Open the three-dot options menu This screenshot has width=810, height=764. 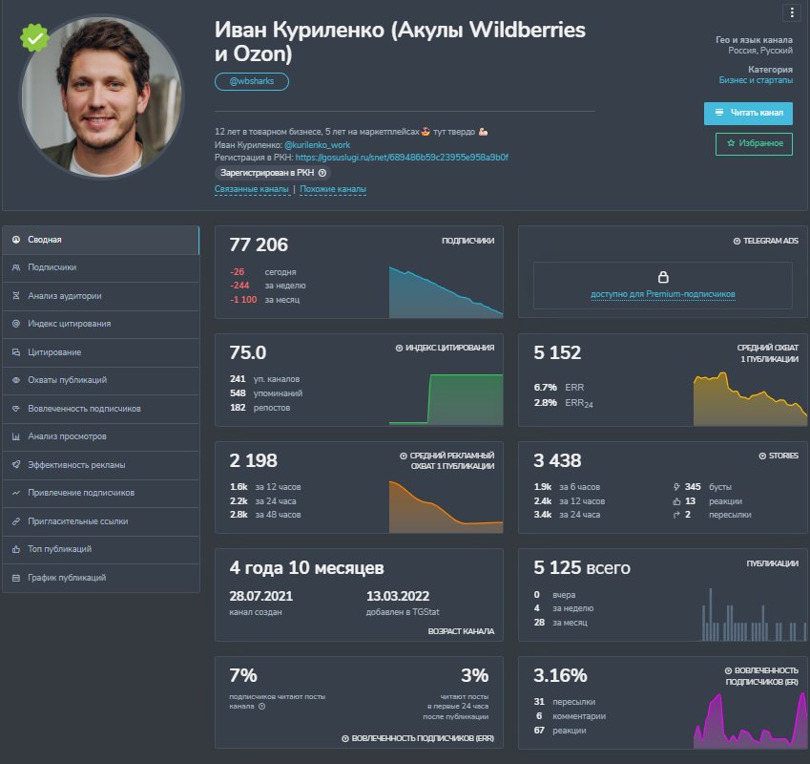click(792, 13)
